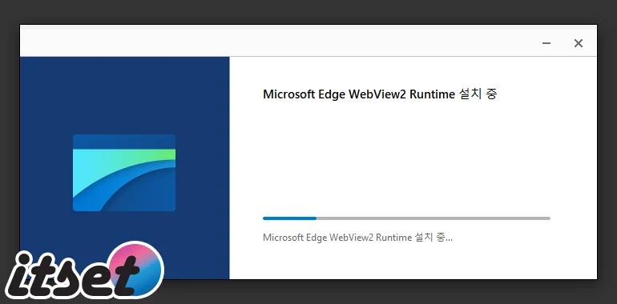The width and height of the screenshot is (617, 304).
Task: Click the WebView2 Runtime logo image
Action: pos(124,173)
